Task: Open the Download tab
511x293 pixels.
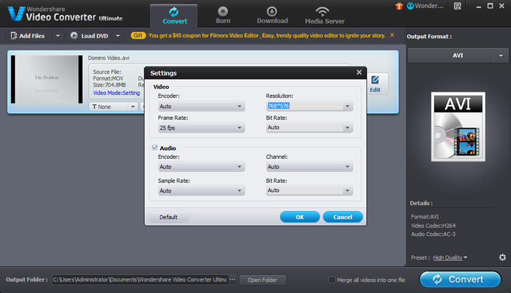Action: click(272, 16)
